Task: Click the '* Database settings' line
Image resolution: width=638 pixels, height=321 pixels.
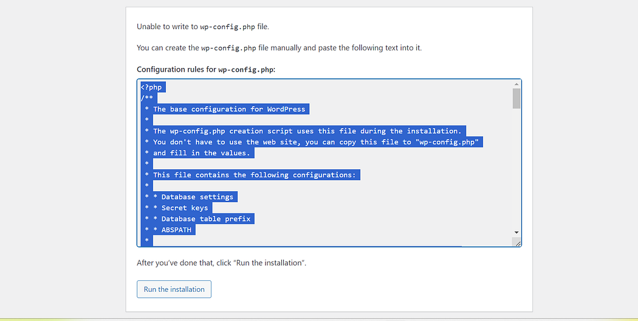Action: coord(189,197)
